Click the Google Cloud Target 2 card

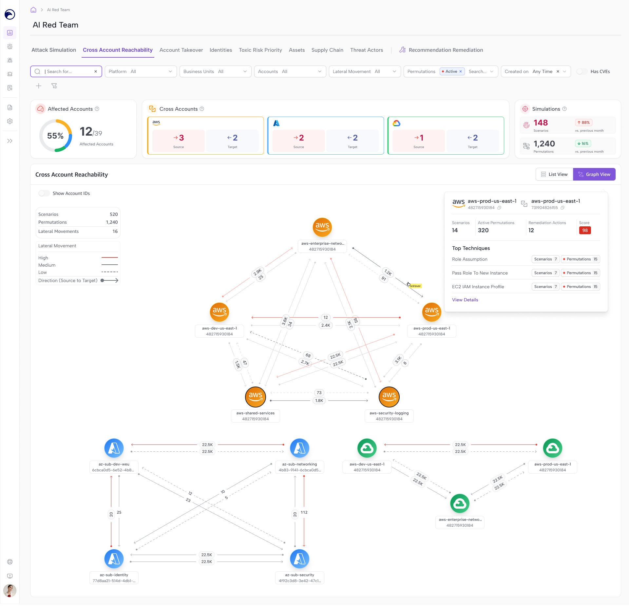pyautogui.click(x=473, y=141)
